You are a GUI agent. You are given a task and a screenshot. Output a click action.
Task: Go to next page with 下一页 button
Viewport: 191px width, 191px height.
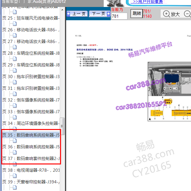pos(100,14)
